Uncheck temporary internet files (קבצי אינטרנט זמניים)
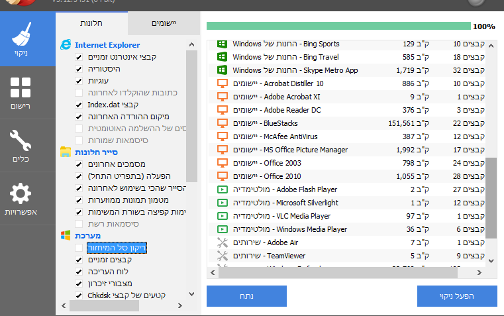The height and width of the screenshot is (316, 504). [79, 57]
